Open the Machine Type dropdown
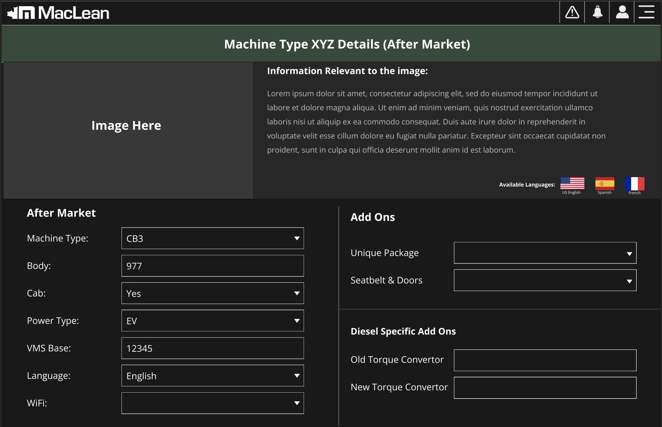Viewport: 662px width, 427px height. tap(213, 238)
